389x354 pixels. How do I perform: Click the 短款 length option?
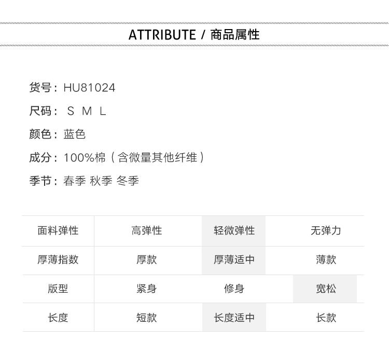click(x=147, y=318)
